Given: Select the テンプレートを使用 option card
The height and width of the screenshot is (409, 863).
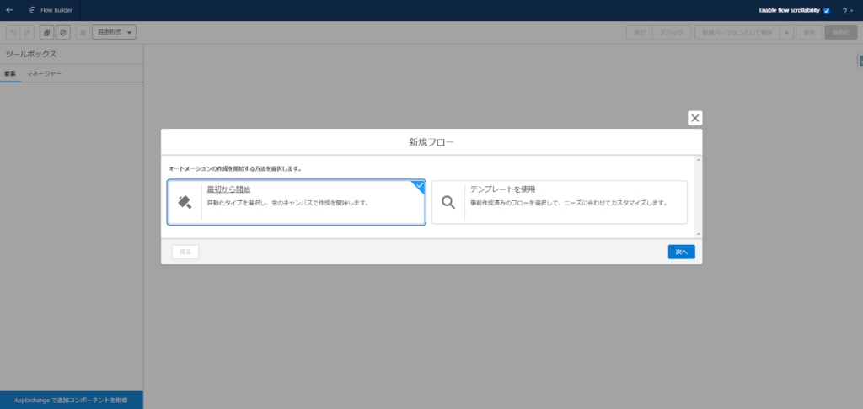Looking at the screenshot, I should click(559, 202).
